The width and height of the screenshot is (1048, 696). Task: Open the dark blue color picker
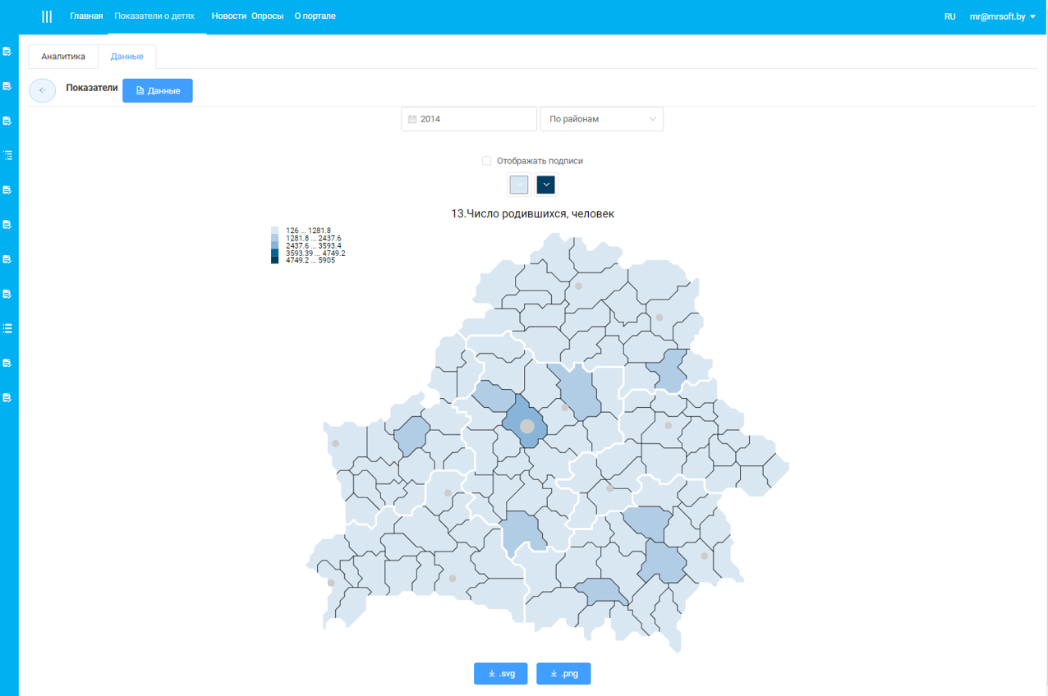(x=546, y=185)
